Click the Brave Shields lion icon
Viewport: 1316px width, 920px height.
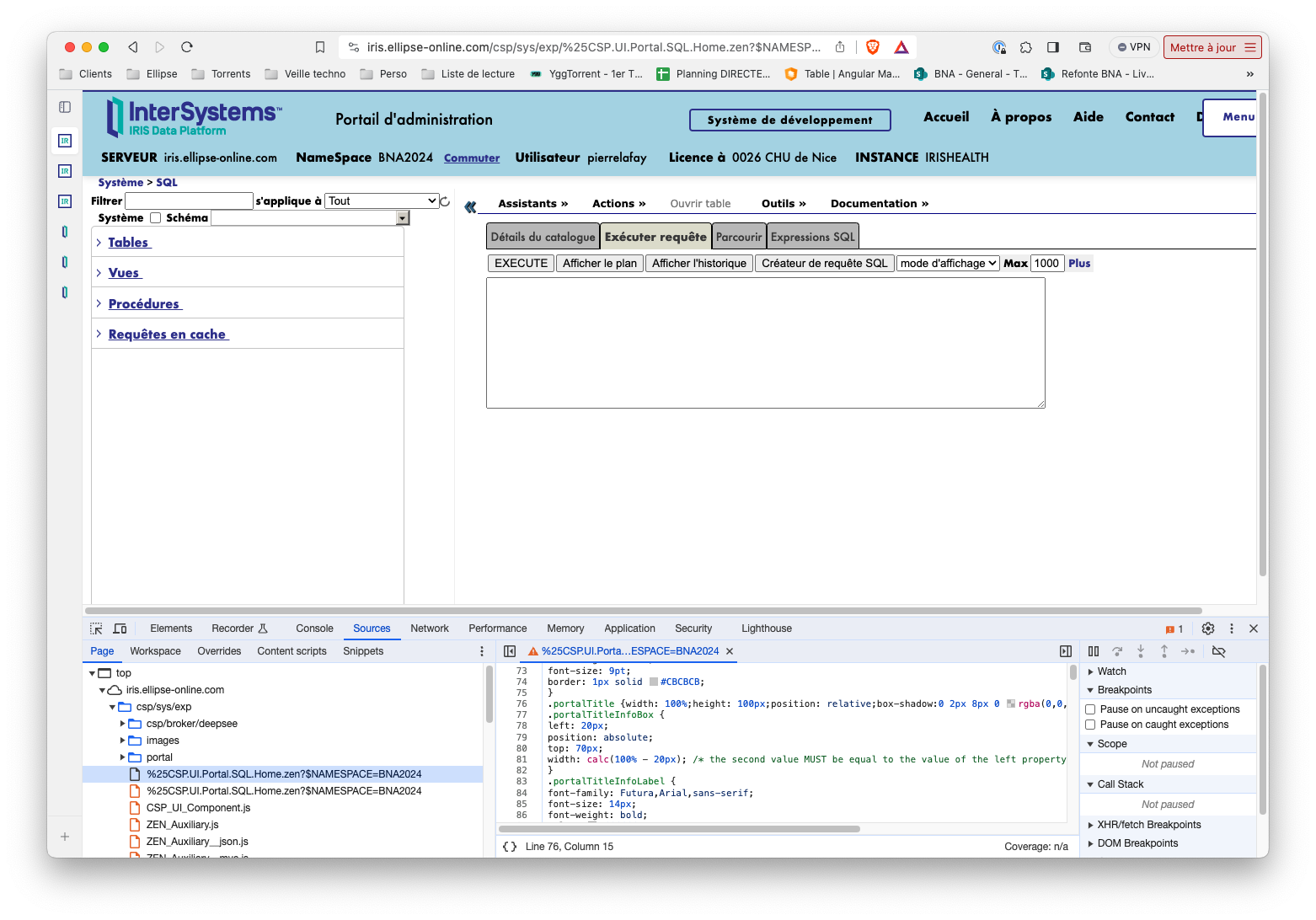click(873, 47)
